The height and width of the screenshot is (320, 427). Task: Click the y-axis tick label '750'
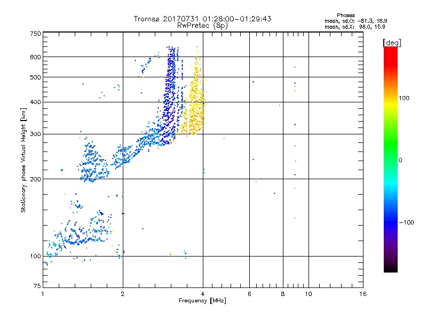(x=35, y=34)
